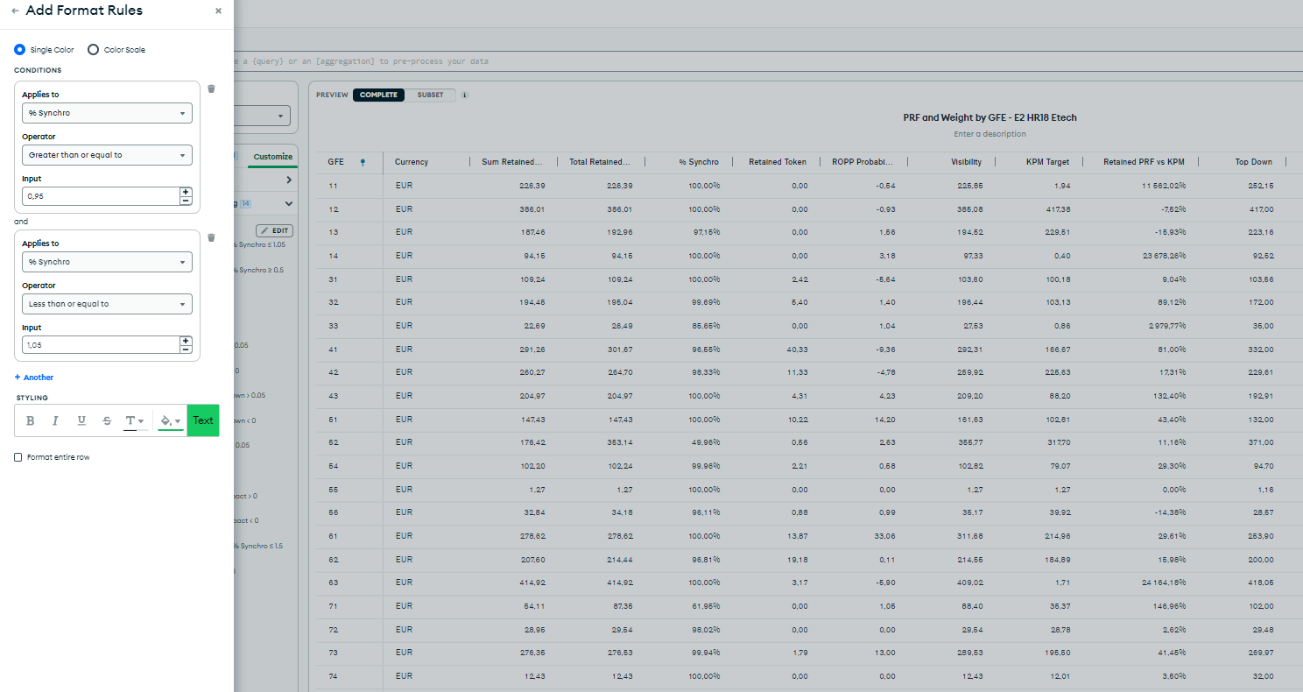This screenshot has width=1303, height=692.
Task: Enable the Format entire row checkbox
Action: [18, 457]
